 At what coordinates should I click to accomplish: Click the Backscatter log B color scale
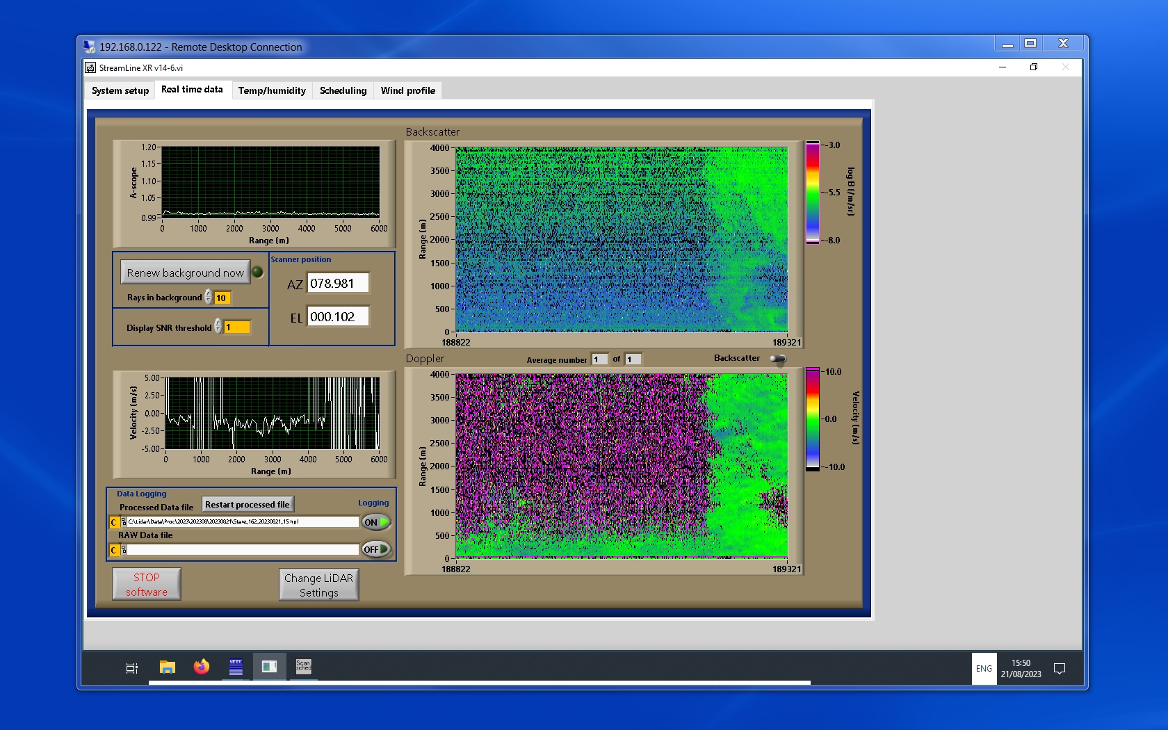(812, 193)
